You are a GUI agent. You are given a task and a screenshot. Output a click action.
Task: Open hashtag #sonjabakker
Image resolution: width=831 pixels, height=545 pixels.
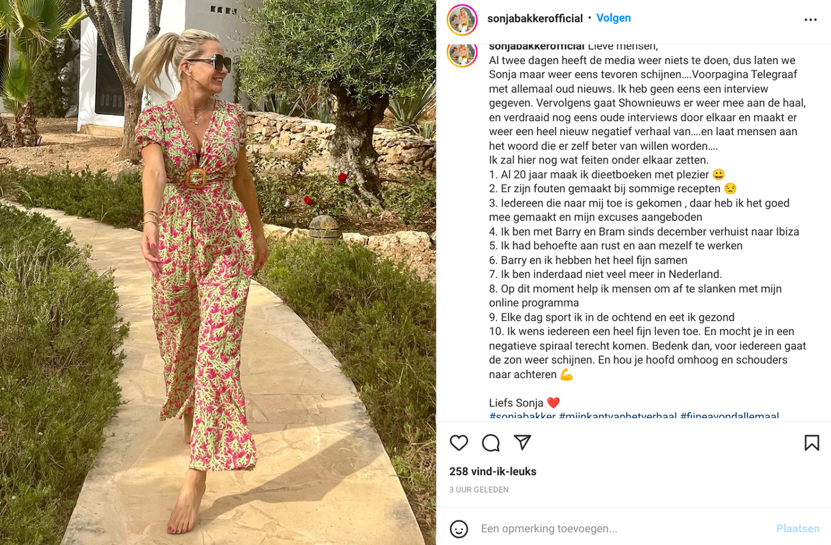pos(522,416)
